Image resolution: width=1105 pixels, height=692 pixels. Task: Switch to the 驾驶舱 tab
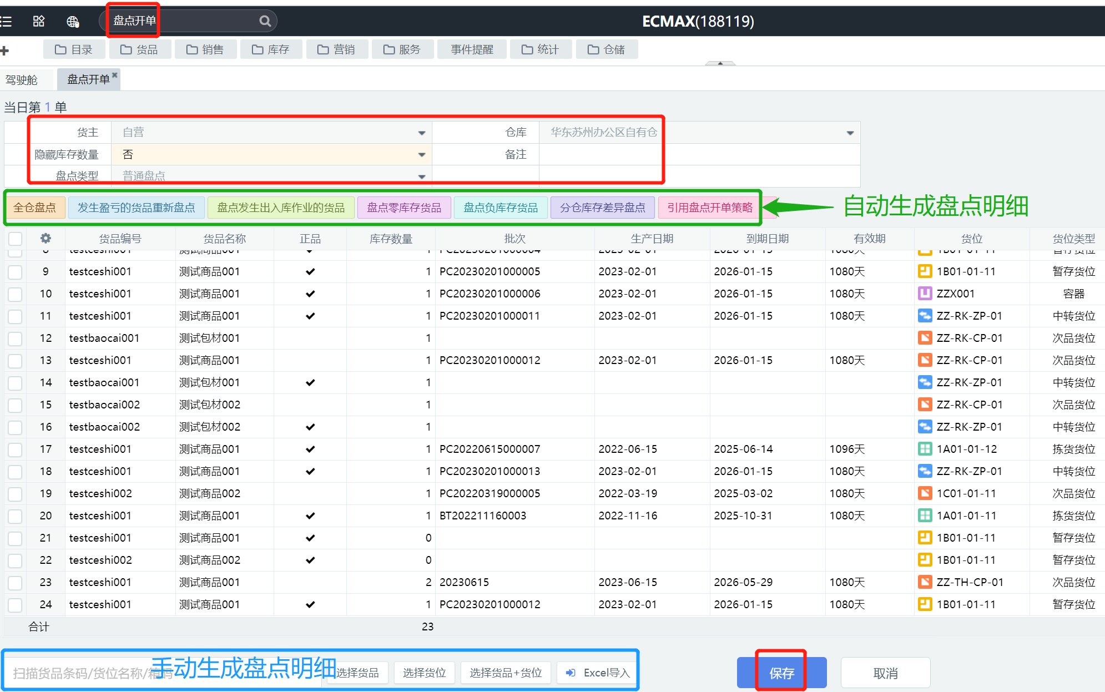(x=22, y=80)
